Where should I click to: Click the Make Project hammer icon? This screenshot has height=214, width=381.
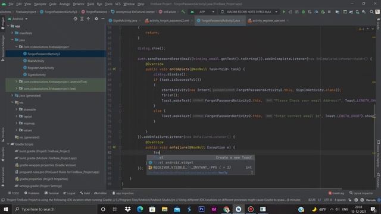click(183, 12)
